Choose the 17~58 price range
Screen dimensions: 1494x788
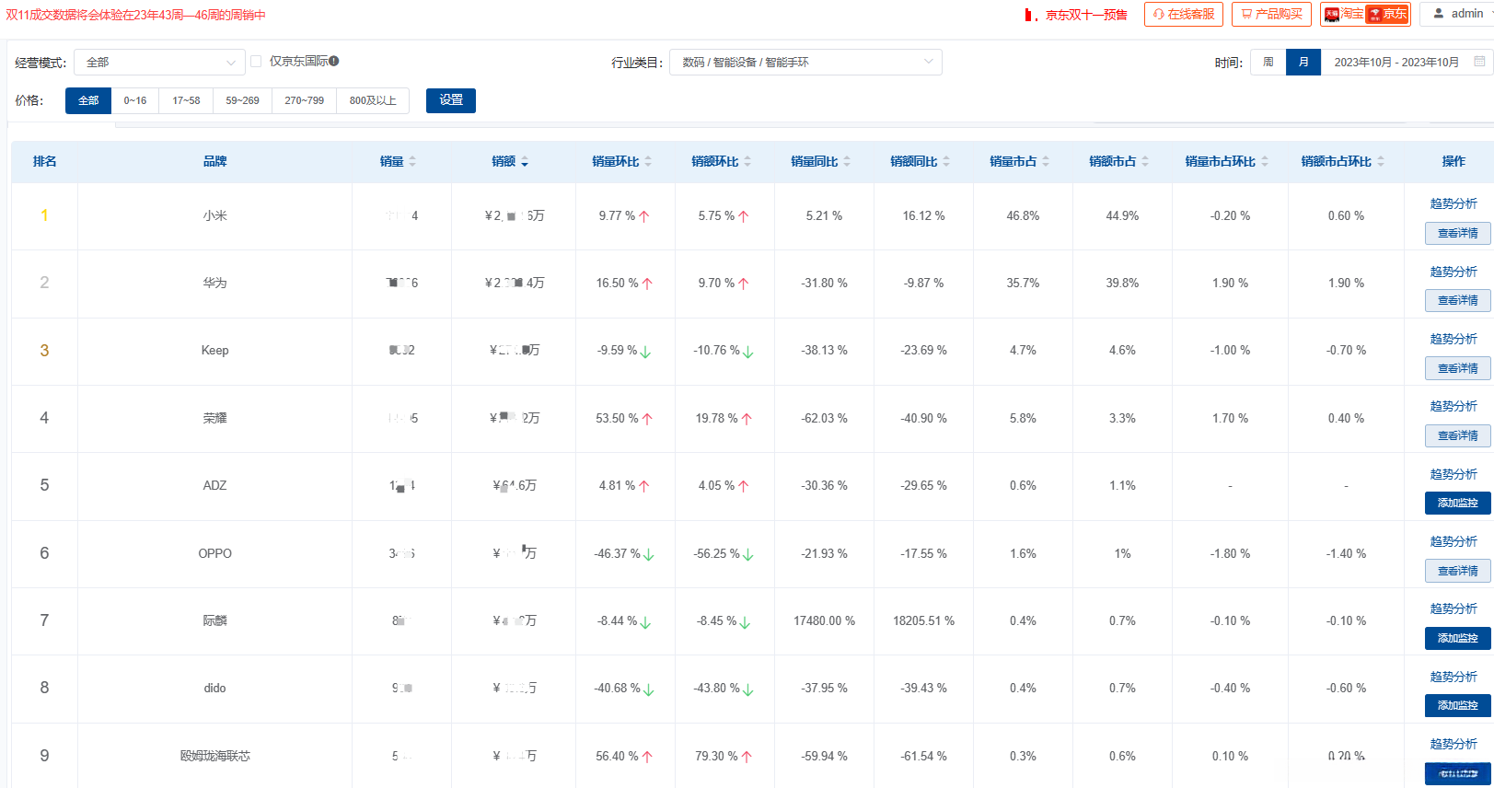tap(186, 100)
